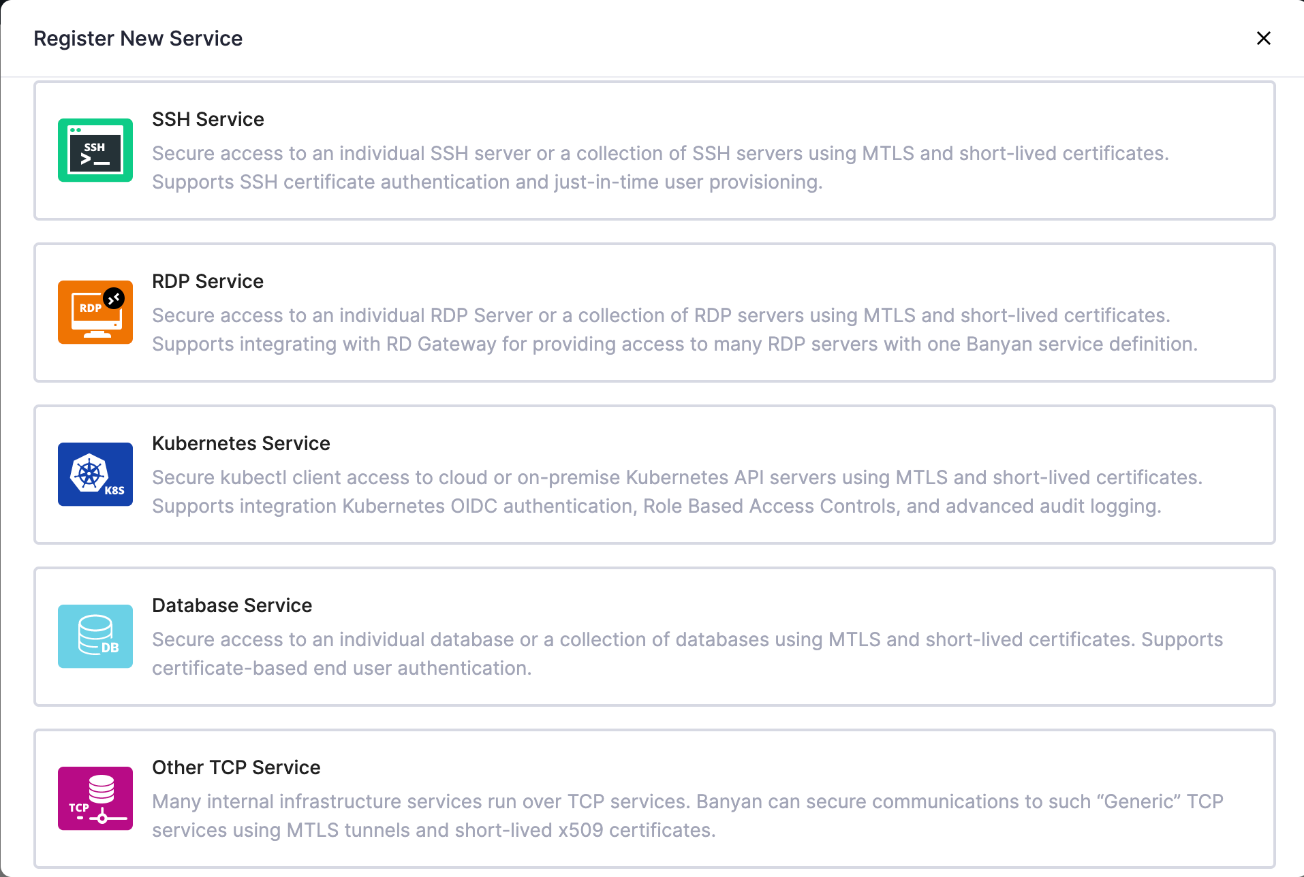
Task: Pick the Kubernetes Service heading
Action: 240,443
